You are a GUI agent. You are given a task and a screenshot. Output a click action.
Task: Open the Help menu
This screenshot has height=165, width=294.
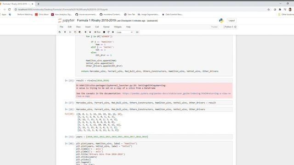(x=128, y=27)
